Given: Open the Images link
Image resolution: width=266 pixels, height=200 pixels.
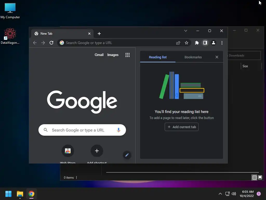Looking at the screenshot, I should 113,55.
